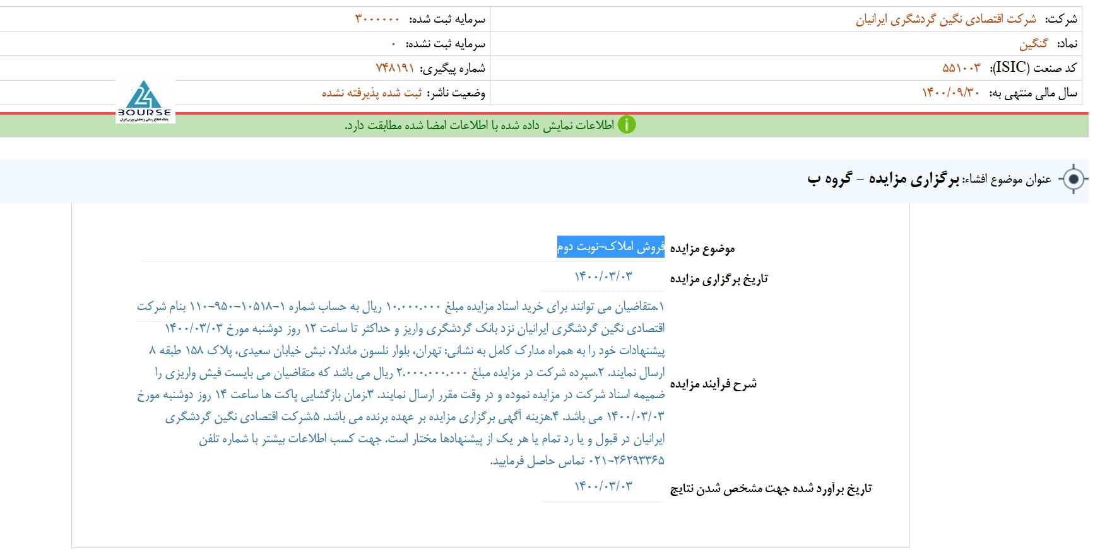
Task: Click the unregistered capital value ۰
Action: coord(393,44)
